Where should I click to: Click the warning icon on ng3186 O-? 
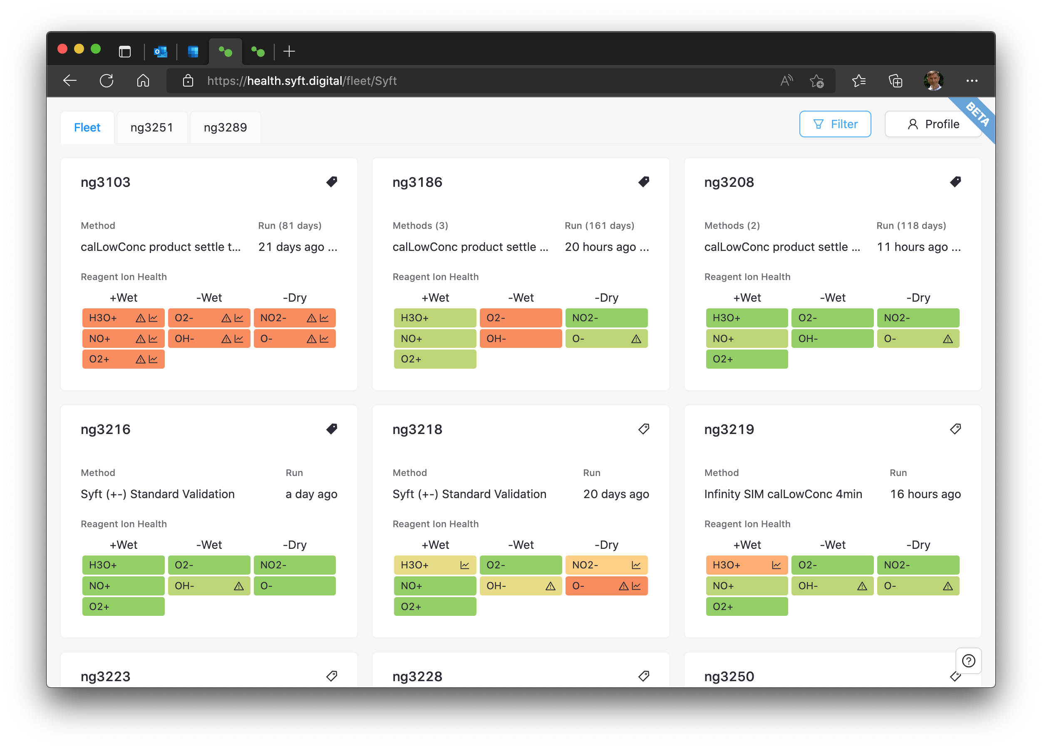point(636,339)
